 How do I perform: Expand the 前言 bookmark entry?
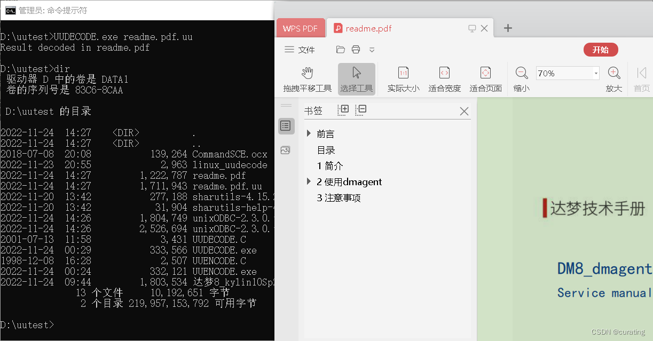[309, 133]
